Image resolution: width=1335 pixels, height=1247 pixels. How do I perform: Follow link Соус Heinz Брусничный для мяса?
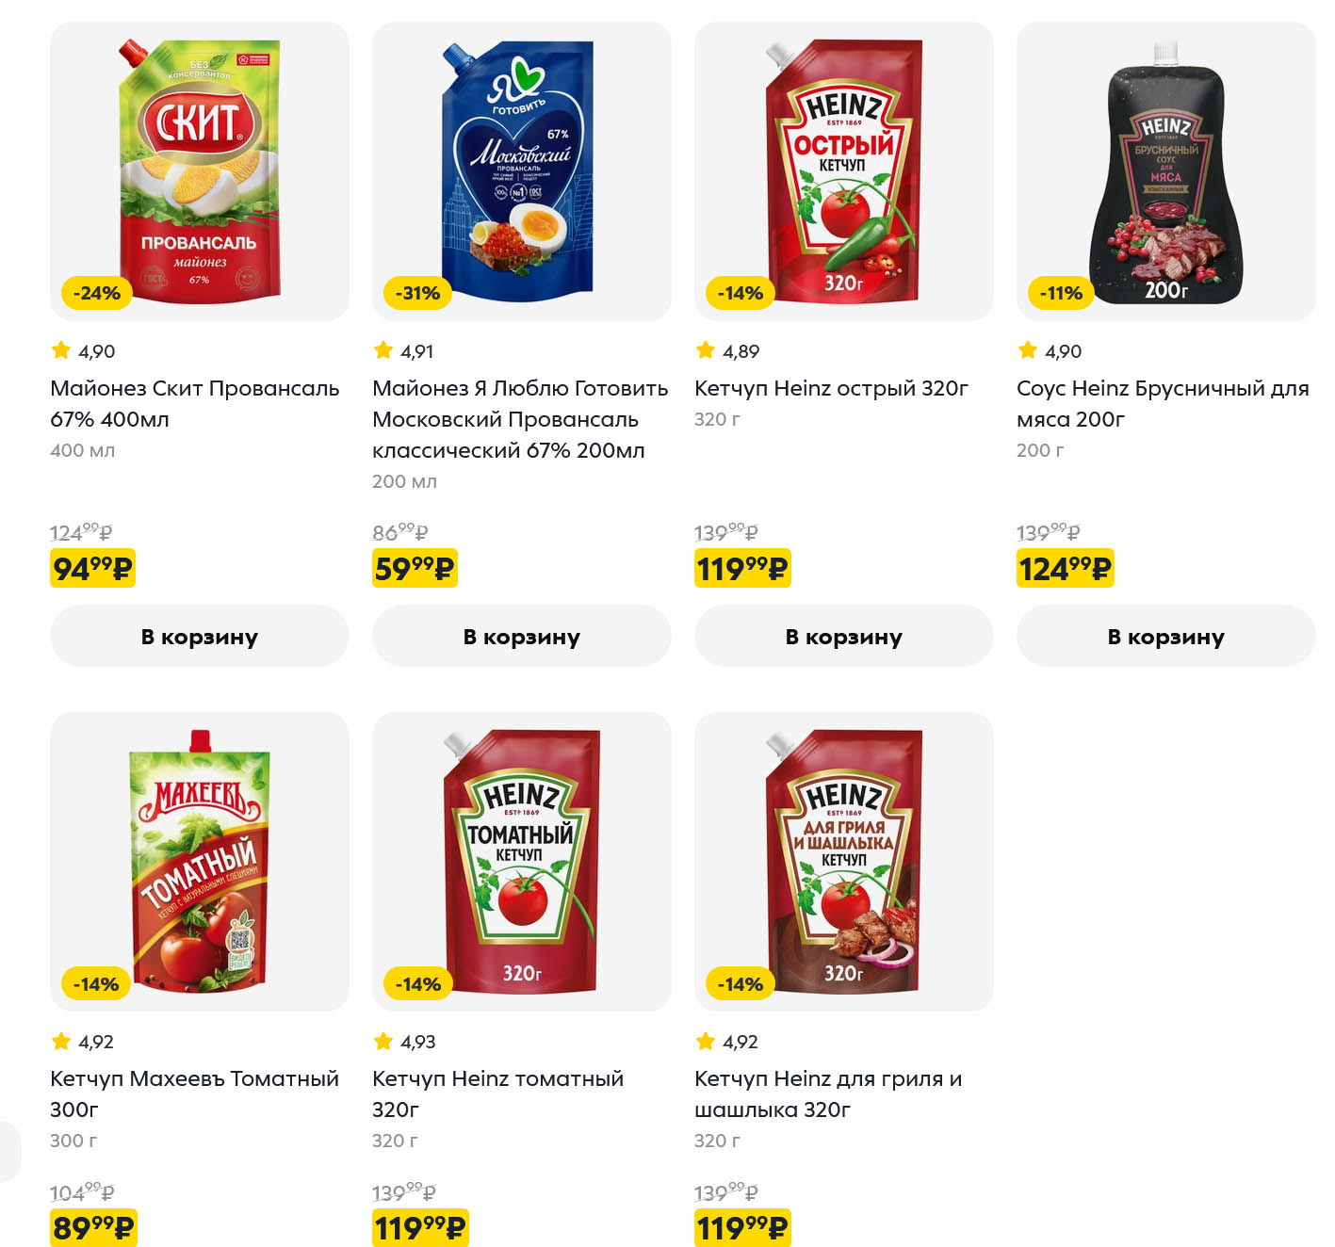[x=1162, y=403]
